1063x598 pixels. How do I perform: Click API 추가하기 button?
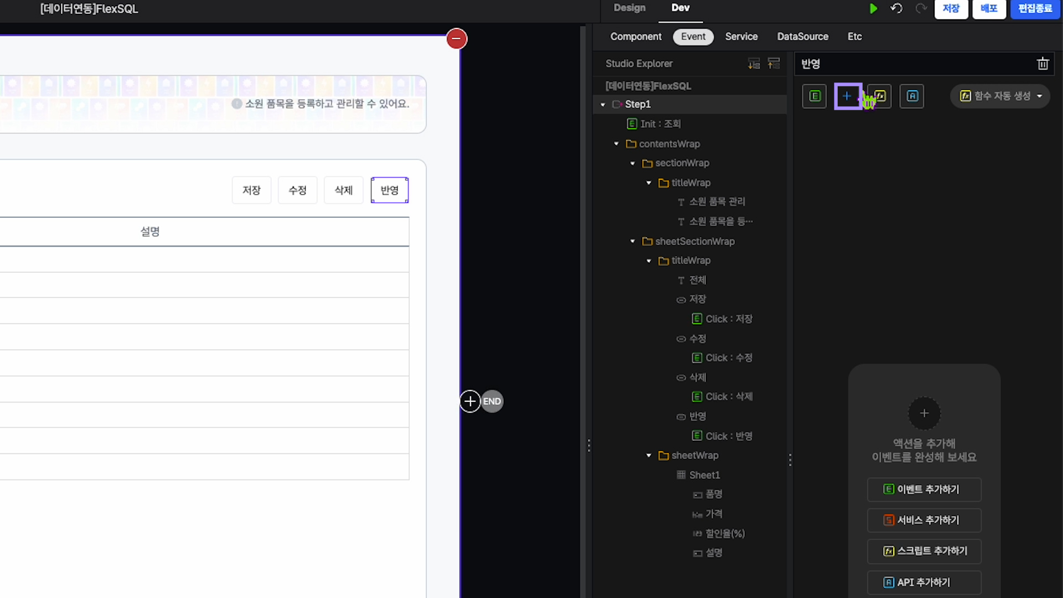(x=924, y=582)
